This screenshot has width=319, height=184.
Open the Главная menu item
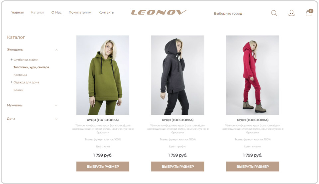17,12
